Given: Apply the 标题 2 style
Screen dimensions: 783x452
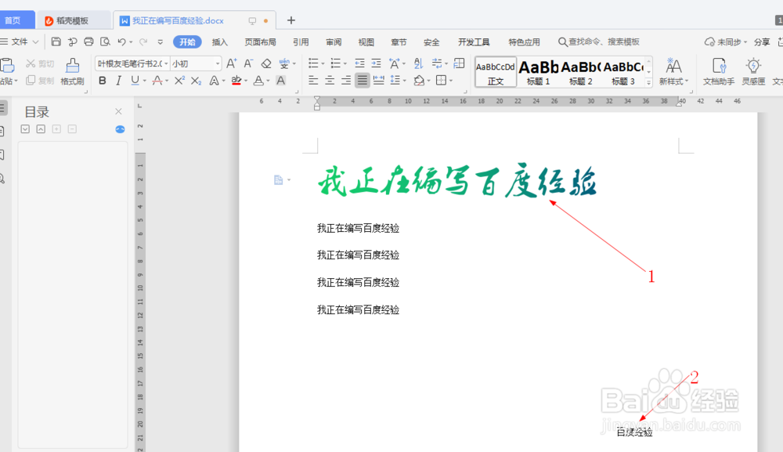Looking at the screenshot, I should click(581, 72).
